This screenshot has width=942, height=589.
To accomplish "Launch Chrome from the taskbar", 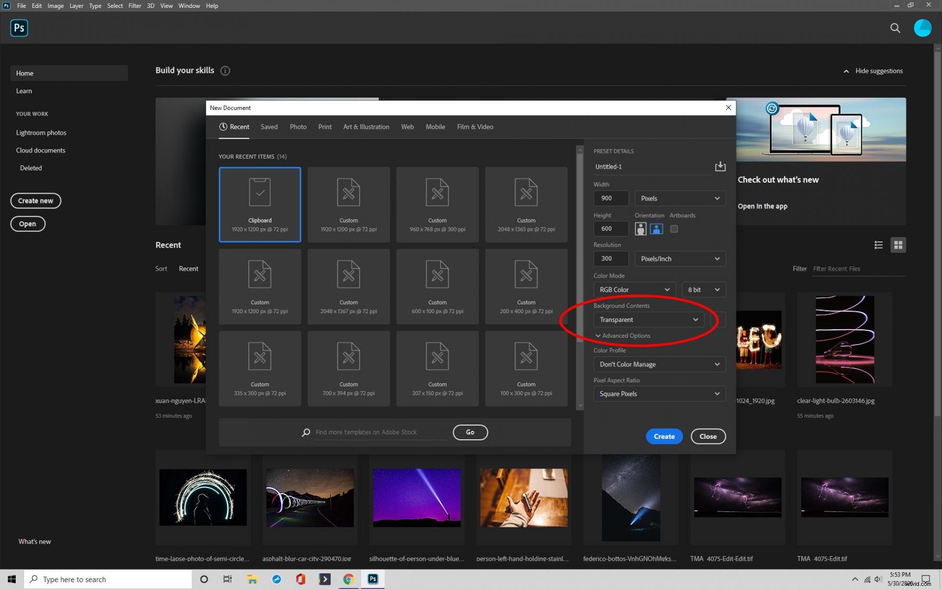I will (348, 579).
